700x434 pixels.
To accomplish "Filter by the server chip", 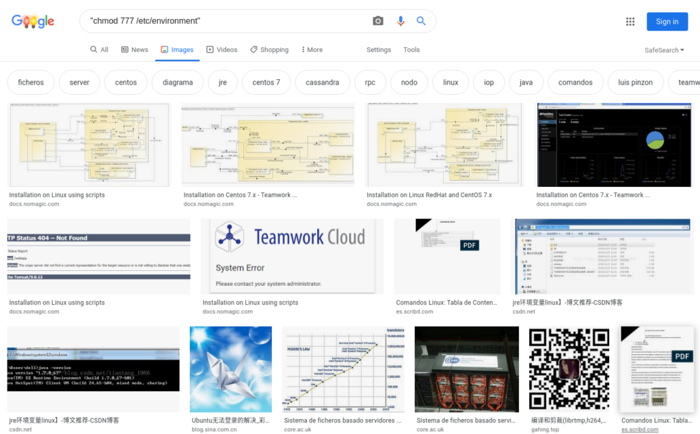I will 79,83.
